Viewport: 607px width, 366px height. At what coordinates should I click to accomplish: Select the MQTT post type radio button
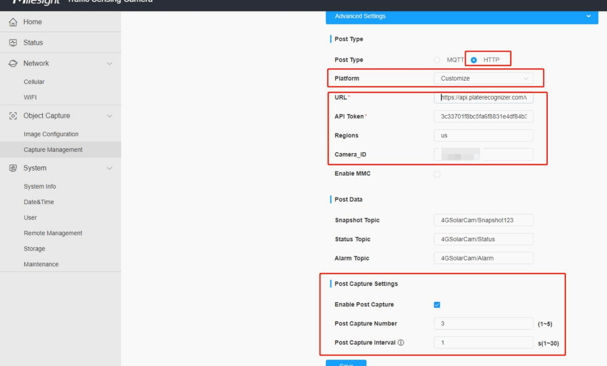coord(437,60)
